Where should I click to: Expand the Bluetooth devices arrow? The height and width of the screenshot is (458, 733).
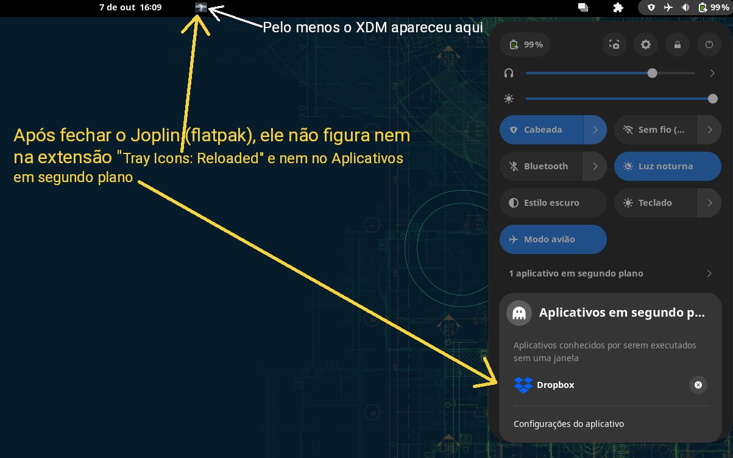pyautogui.click(x=595, y=166)
